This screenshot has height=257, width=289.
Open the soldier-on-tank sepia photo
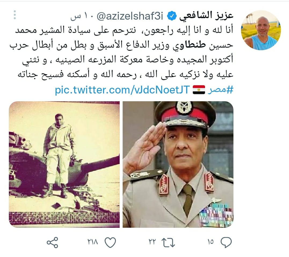64,164
